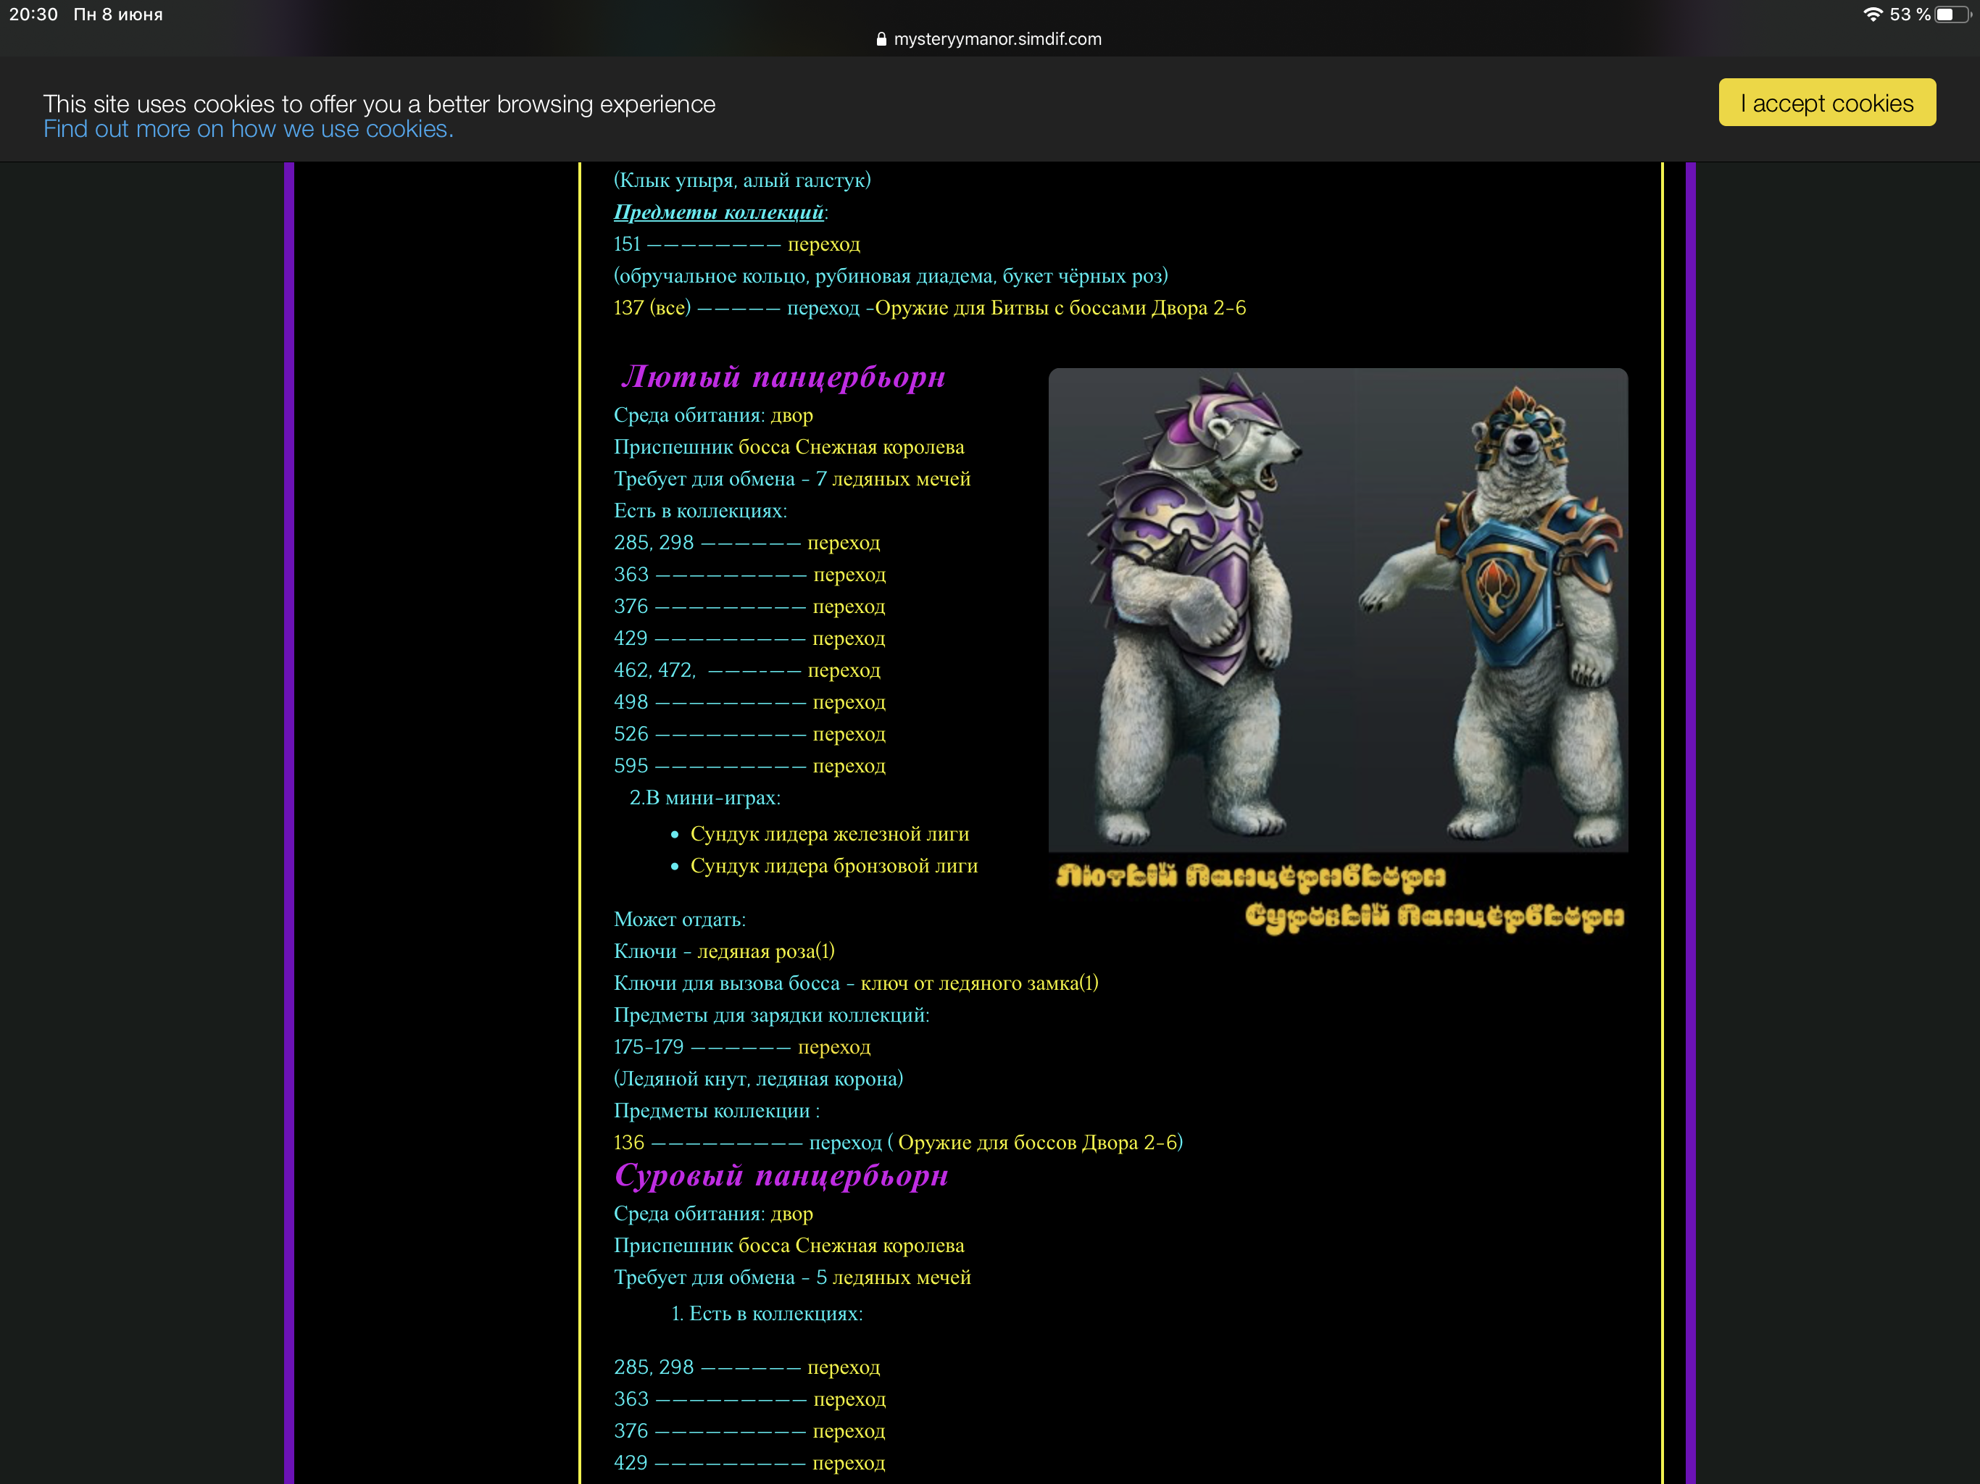Click 'Сундук лидера бронзовой лиги' list item
The width and height of the screenshot is (1980, 1484).
coord(834,865)
